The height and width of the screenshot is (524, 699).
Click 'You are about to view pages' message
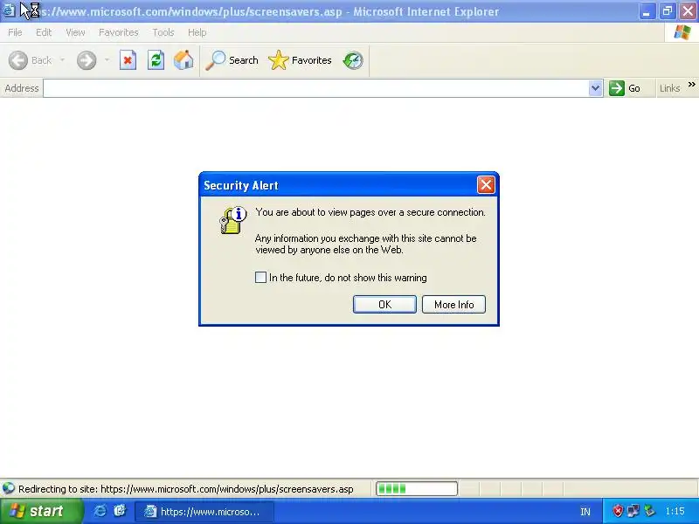pos(370,212)
